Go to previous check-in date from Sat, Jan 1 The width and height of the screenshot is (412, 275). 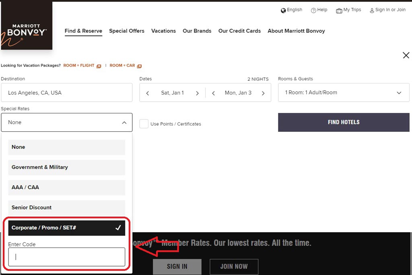tap(148, 93)
